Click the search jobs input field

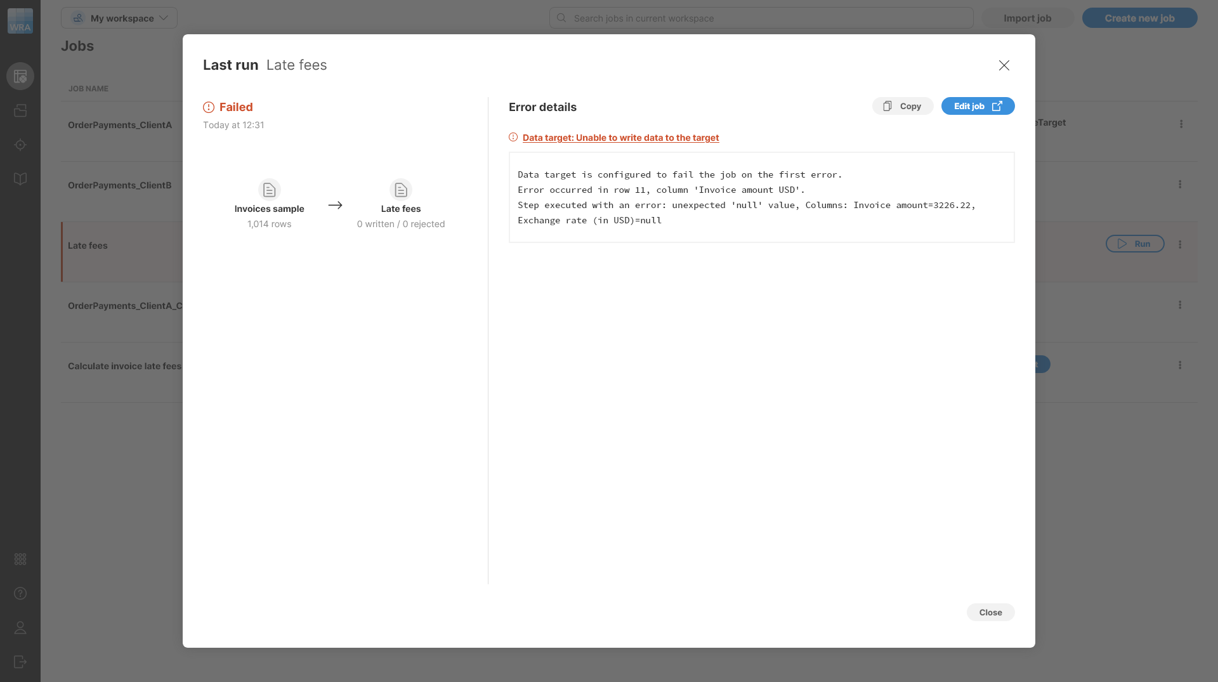click(x=761, y=18)
